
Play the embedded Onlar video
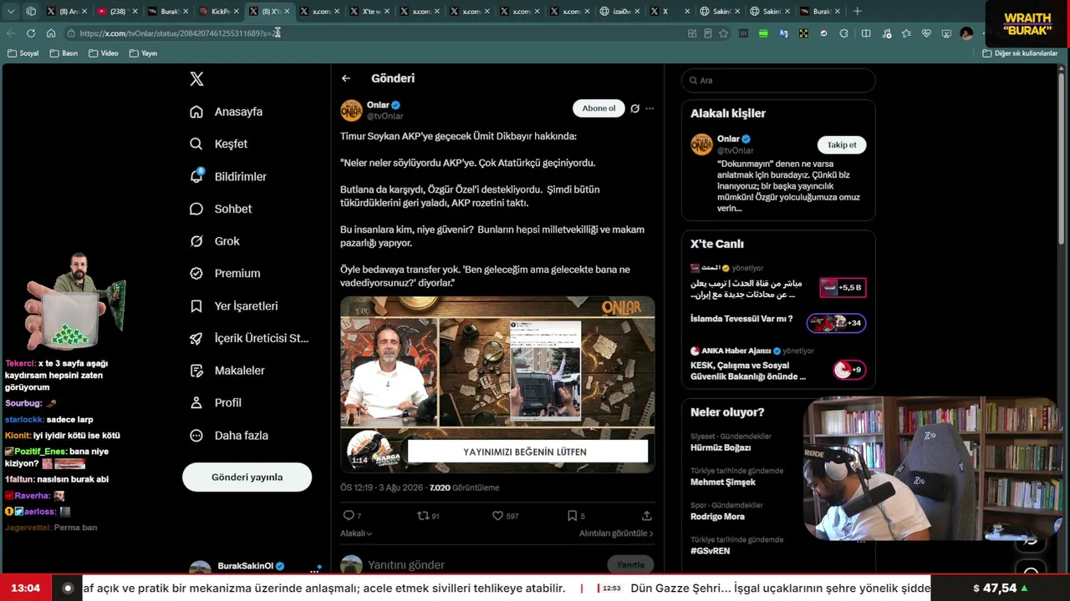pos(497,384)
